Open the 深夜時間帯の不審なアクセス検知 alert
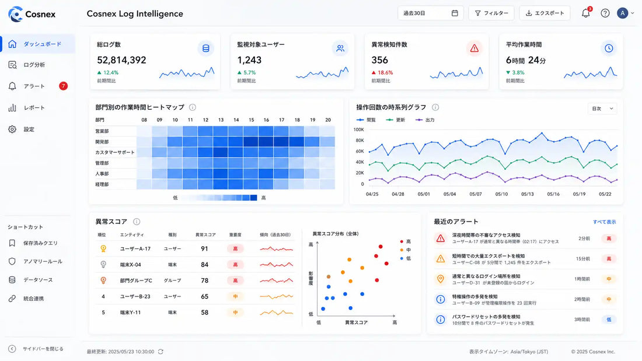 pyautogui.click(x=525, y=238)
